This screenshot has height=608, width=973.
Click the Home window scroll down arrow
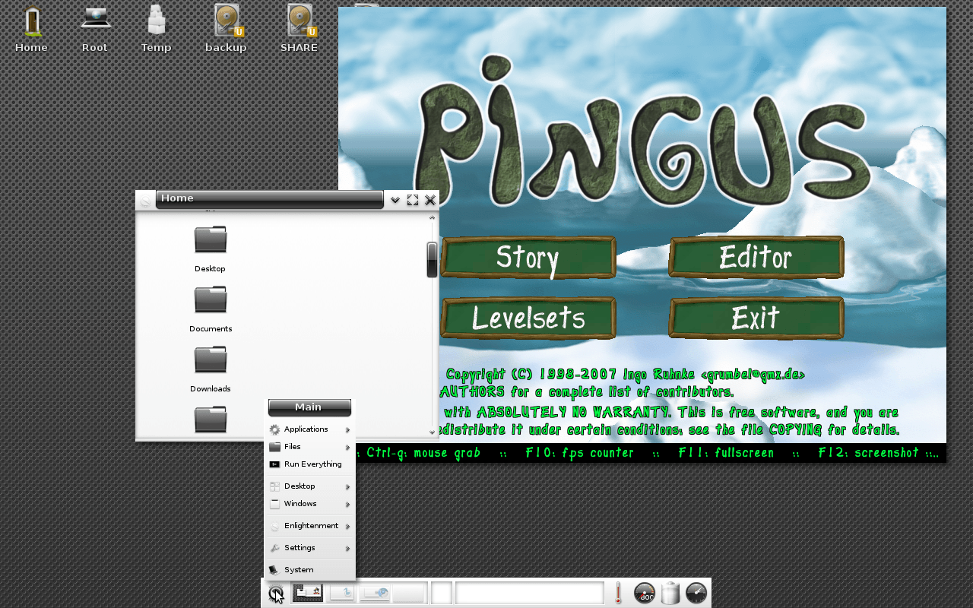point(433,432)
